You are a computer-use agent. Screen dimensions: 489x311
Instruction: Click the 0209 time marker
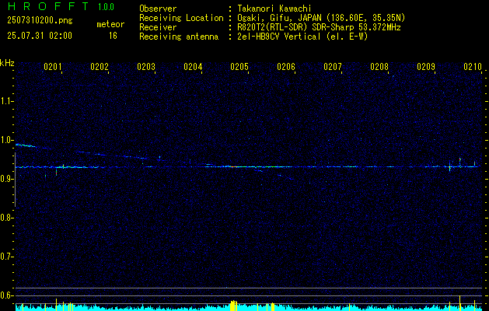[426, 67]
